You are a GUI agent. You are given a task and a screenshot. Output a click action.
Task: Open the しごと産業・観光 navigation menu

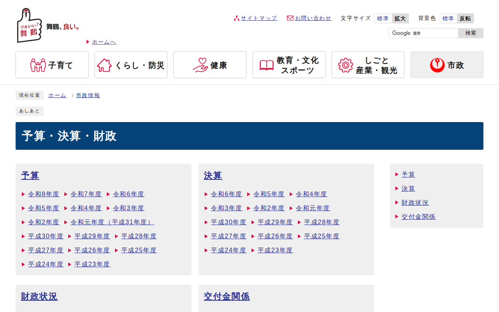pyautogui.click(x=368, y=65)
